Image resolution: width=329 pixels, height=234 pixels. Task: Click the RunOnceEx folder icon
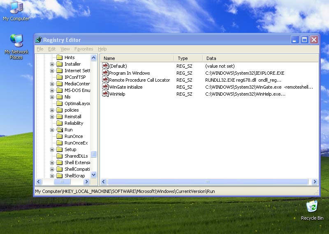tap(60, 143)
